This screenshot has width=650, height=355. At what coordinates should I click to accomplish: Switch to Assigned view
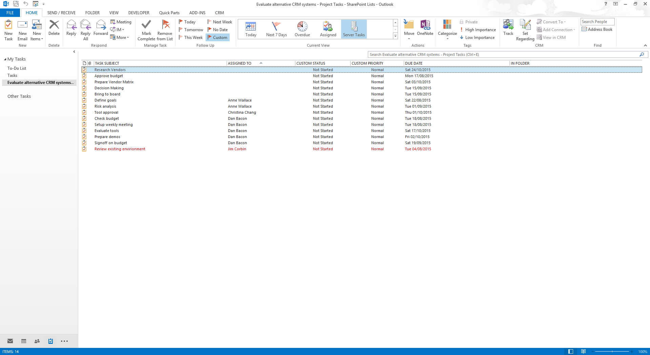pos(328,29)
